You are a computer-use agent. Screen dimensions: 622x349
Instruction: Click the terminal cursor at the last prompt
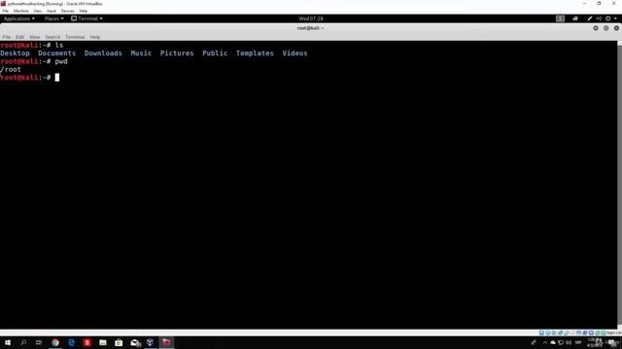pyautogui.click(x=57, y=78)
